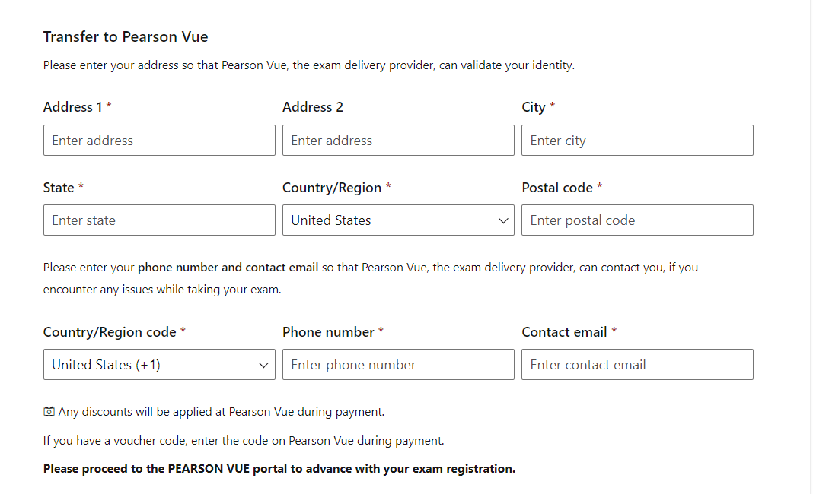Click the 'Contact email' field label

tap(564, 332)
